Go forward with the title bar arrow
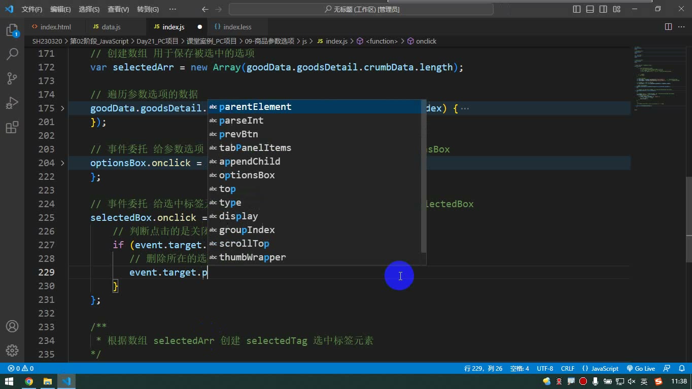Viewport: 692px width, 389px height. (x=219, y=9)
